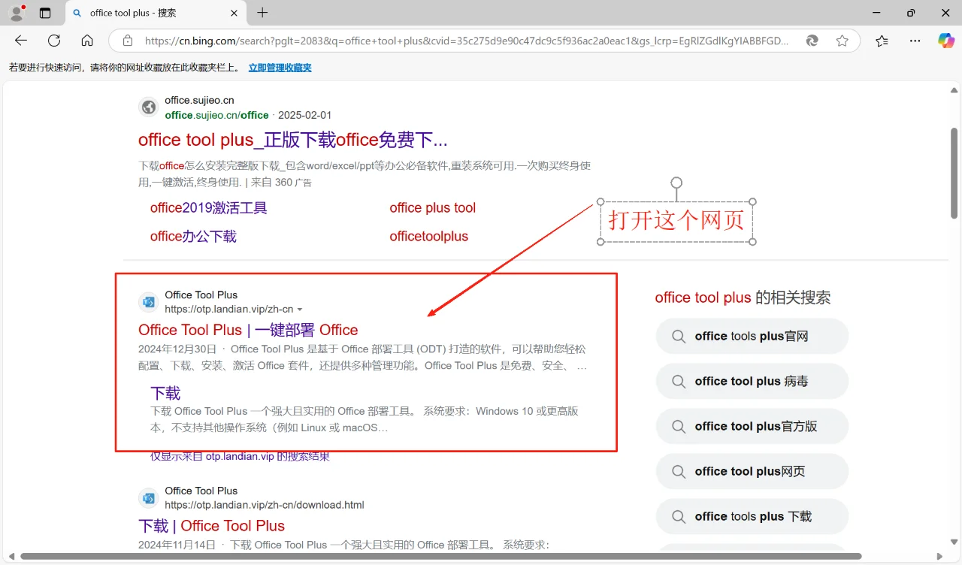Open the Settings and more ellipsis menu
This screenshot has width=962, height=565.
pyautogui.click(x=915, y=41)
